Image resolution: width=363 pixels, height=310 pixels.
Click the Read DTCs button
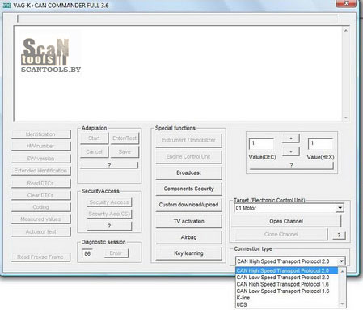[41, 183]
